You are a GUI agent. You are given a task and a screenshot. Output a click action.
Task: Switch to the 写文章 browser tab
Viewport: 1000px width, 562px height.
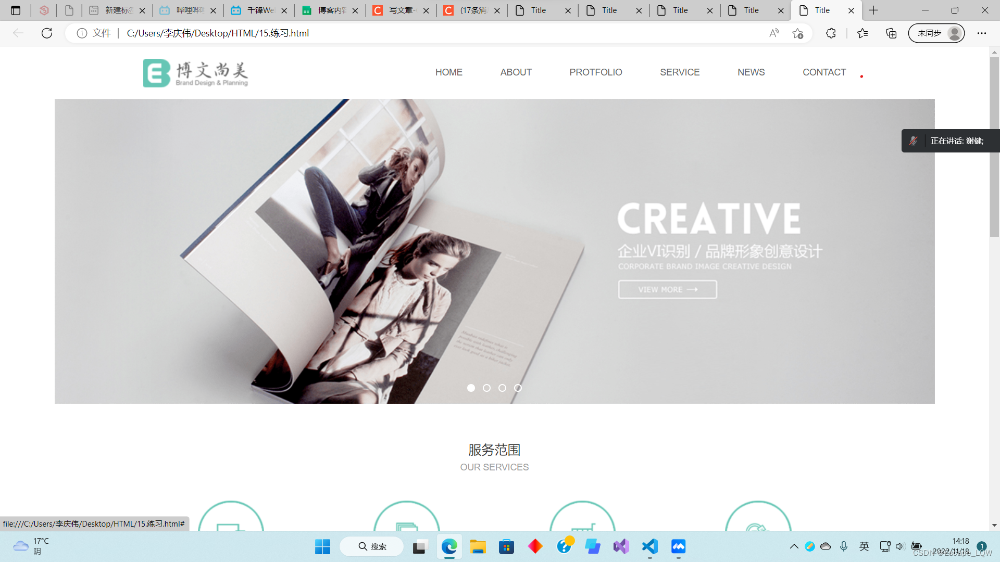click(401, 10)
